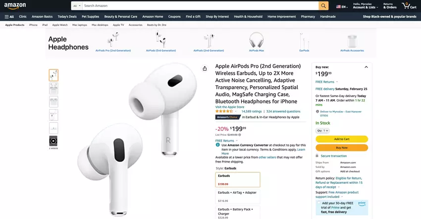Open the Visit the Apple Store link
Image resolution: width=421 pixels, height=219 pixels.
pyautogui.click(x=229, y=107)
